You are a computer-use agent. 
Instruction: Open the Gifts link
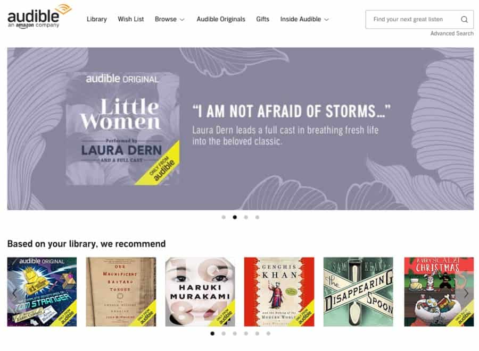(263, 19)
